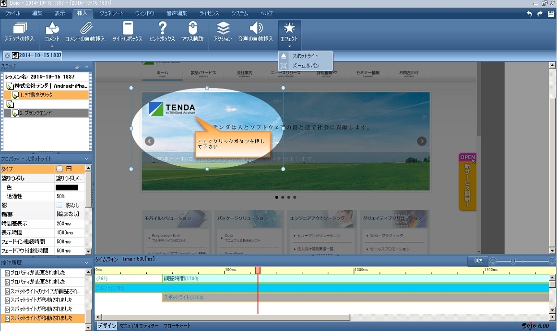The height and width of the screenshot is (331, 557).
Task: Choose ズーム＆パン from effect menu
Action: click(305, 66)
